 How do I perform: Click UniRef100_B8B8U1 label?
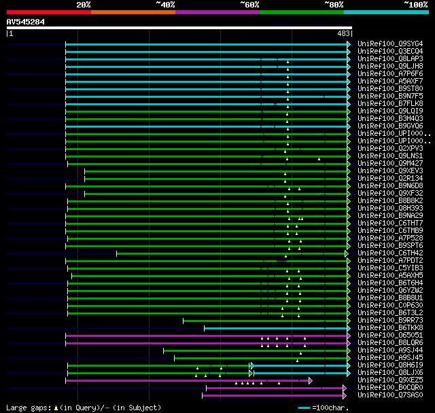(x=390, y=298)
